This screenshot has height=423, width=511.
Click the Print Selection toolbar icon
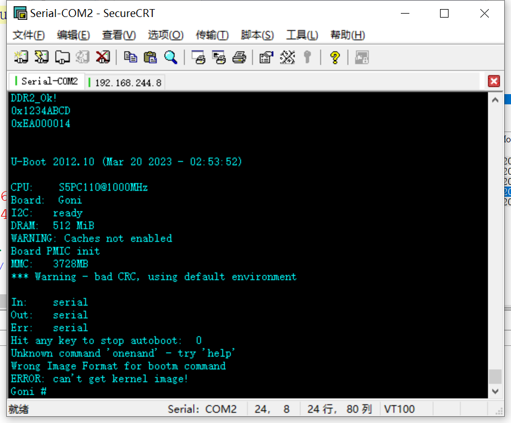[219, 57]
